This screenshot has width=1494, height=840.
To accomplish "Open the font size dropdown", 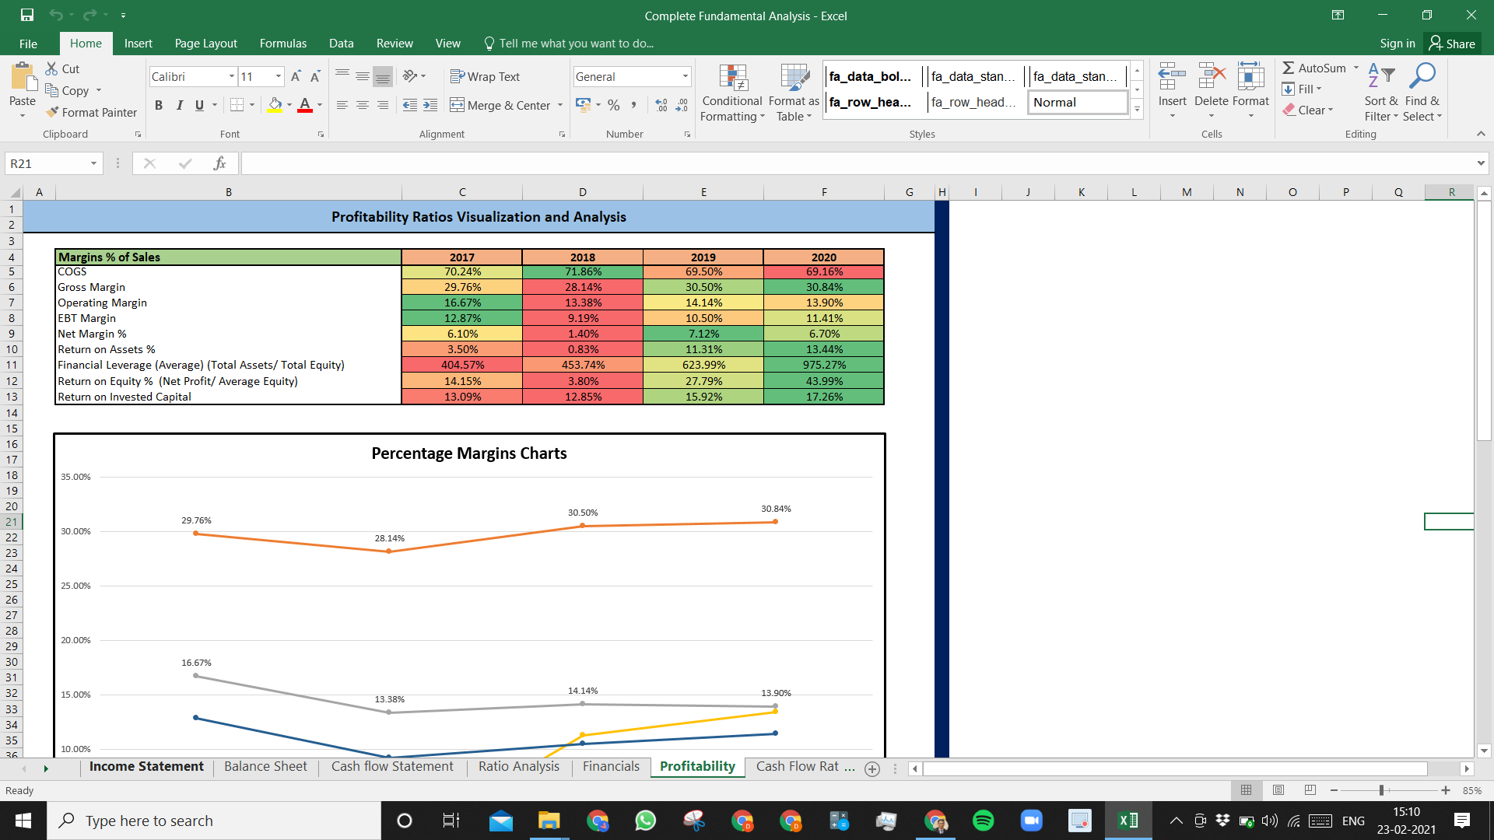I will 279,76.
